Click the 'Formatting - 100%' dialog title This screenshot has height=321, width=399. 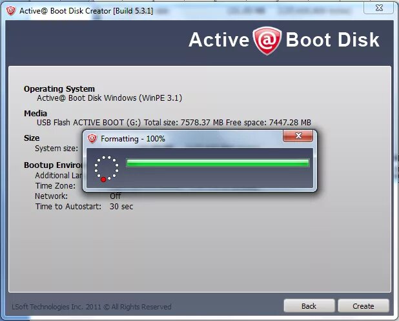133,139
